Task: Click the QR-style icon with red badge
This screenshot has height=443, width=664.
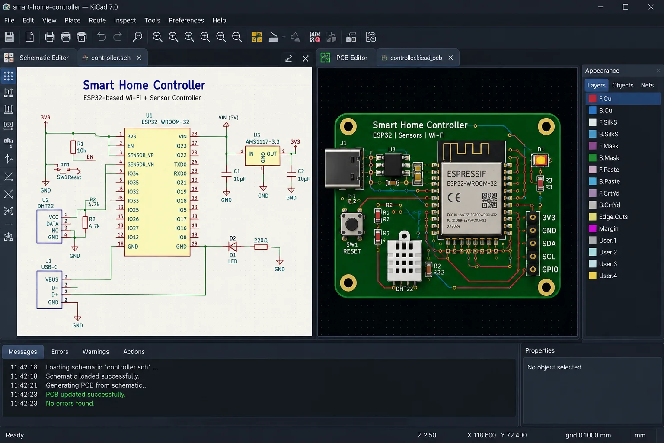Action: click(315, 37)
